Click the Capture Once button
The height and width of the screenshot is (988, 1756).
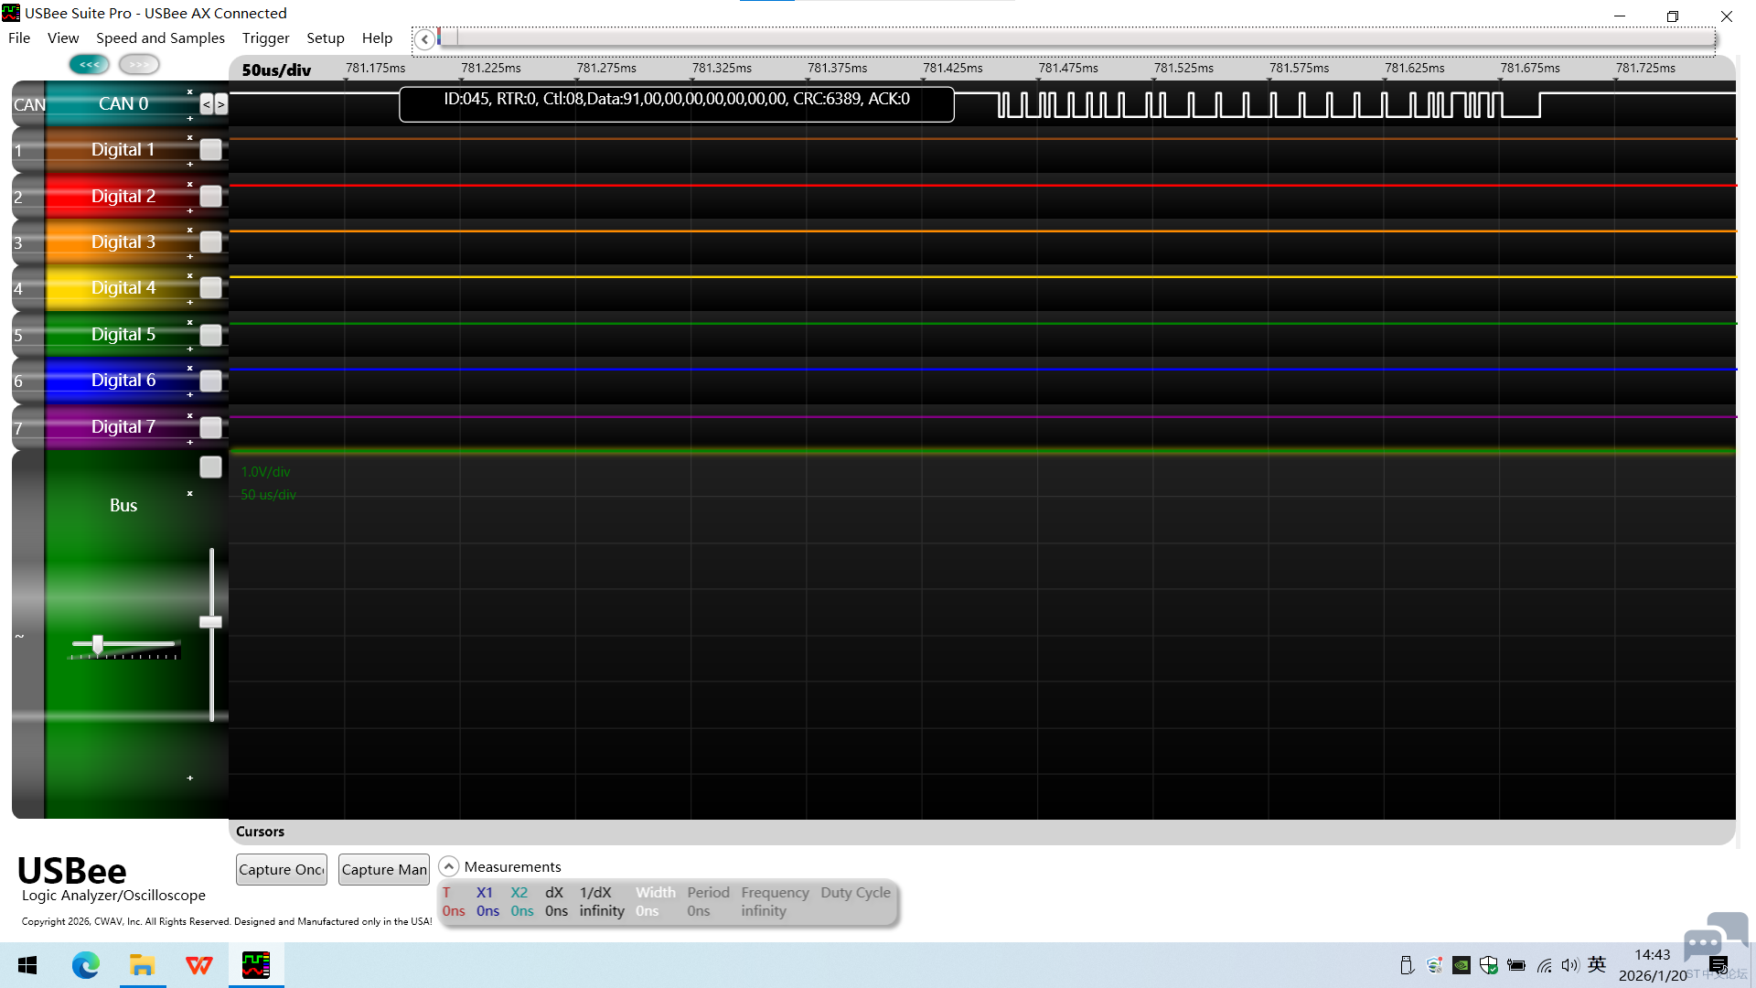coord(282,870)
